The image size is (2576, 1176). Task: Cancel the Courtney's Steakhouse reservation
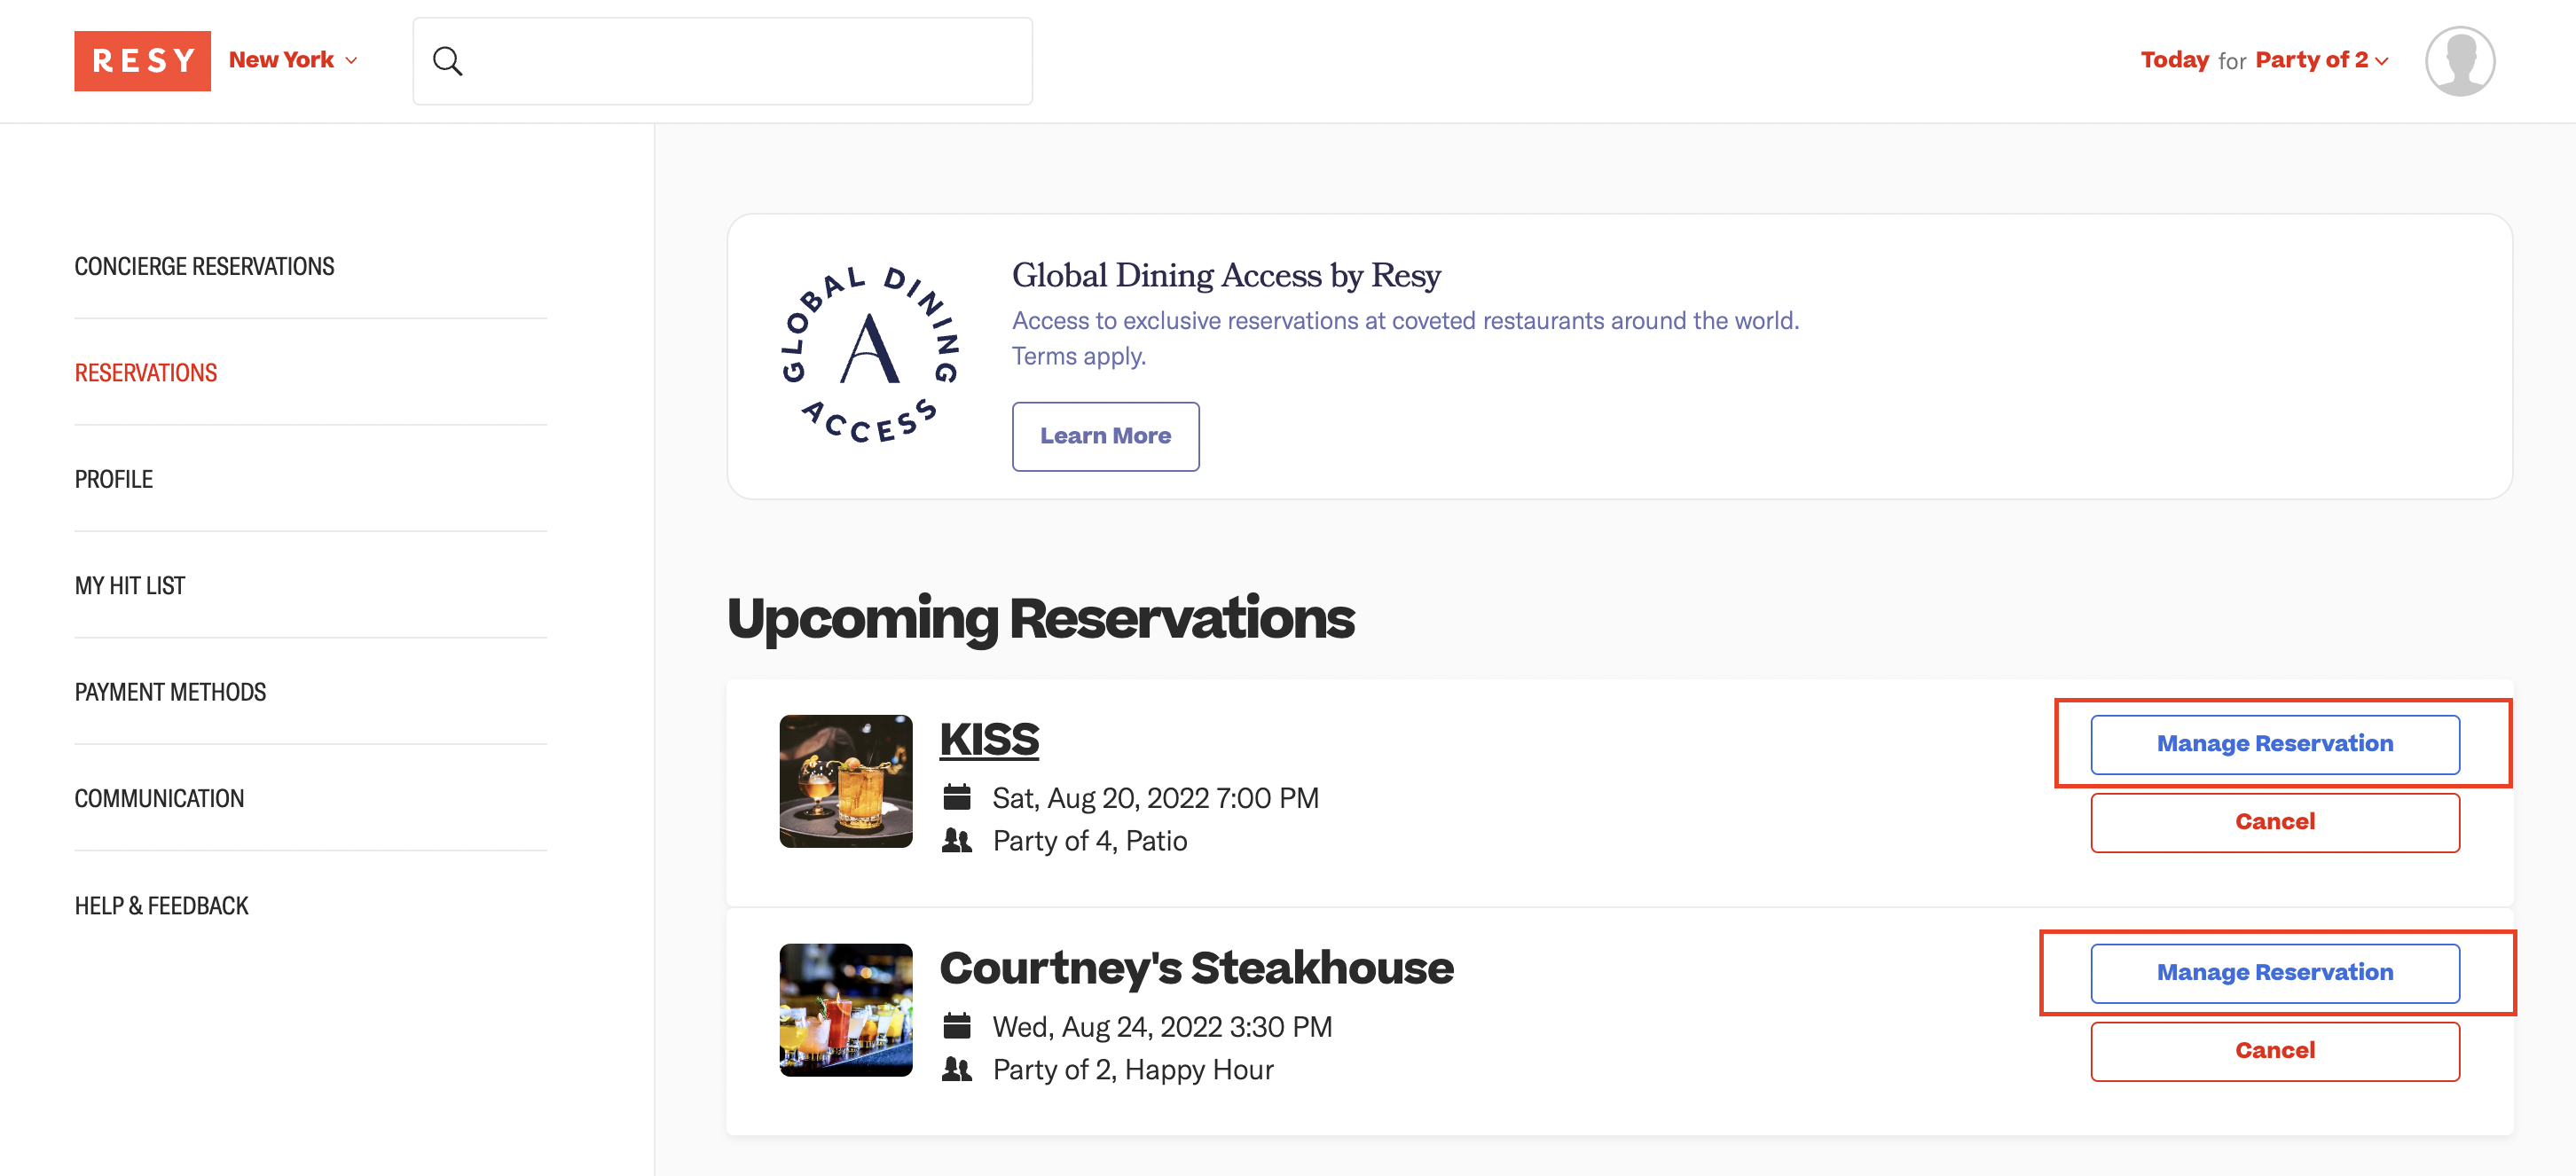(2274, 1050)
